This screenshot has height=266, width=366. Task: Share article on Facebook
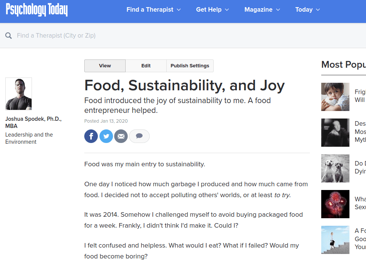click(x=91, y=136)
